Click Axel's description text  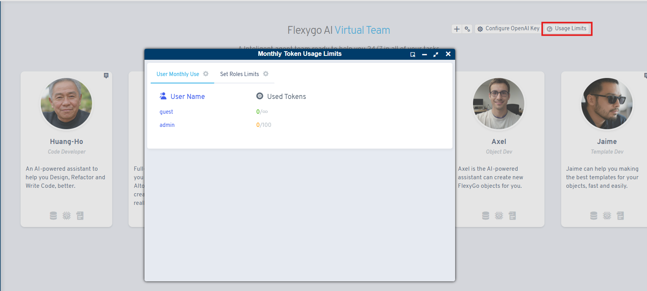pos(490,177)
